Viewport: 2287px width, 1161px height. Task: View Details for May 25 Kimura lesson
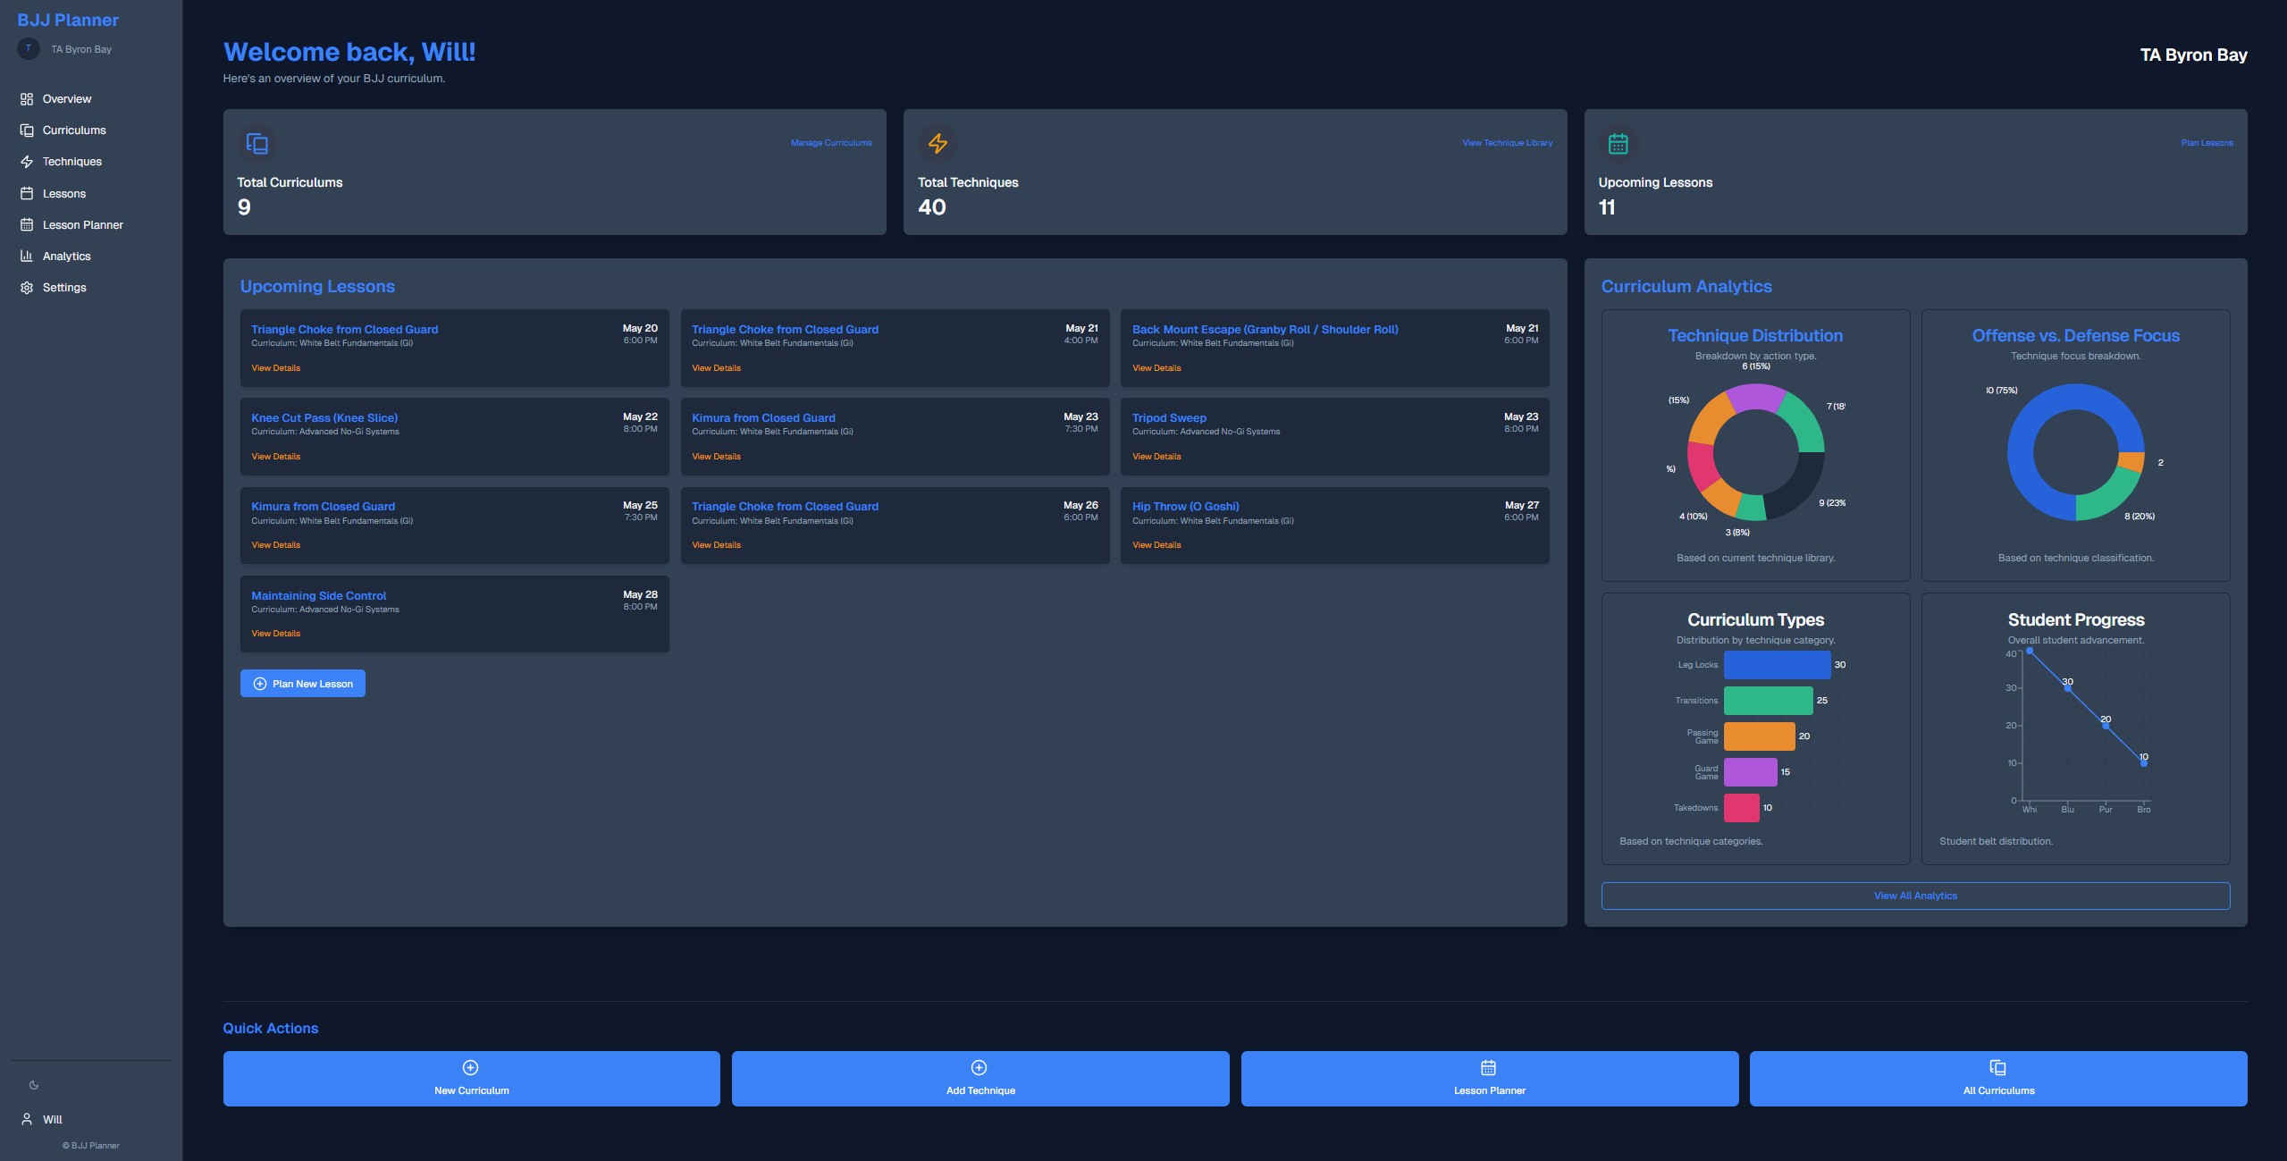click(275, 545)
